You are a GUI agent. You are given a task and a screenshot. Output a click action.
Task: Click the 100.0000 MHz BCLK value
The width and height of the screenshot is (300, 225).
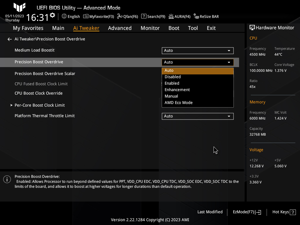click(x=261, y=71)
